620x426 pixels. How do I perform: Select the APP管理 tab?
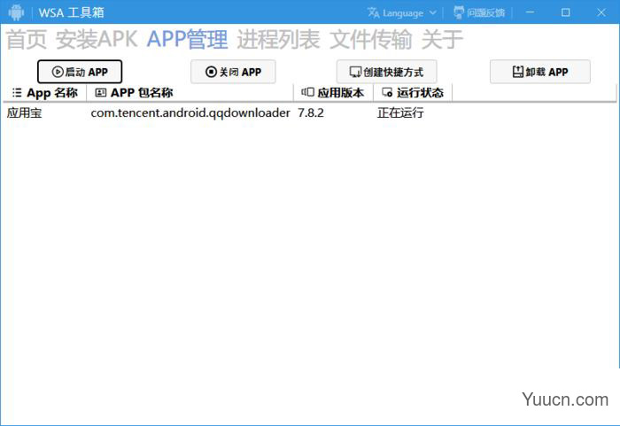(x=188, y=40)
